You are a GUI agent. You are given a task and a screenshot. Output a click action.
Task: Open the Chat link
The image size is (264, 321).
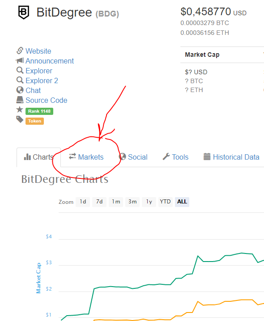pos(33,90)
